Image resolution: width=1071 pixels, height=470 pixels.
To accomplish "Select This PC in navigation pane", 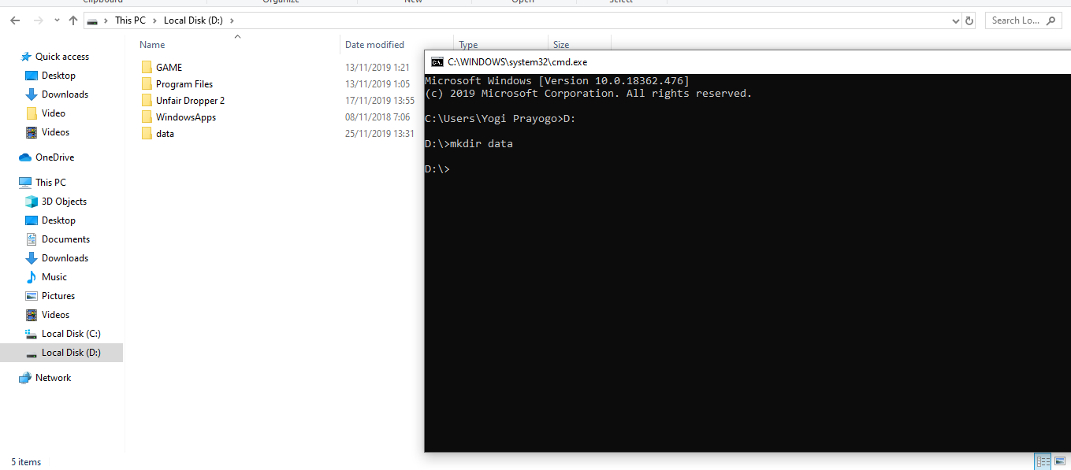I will [x=50, y=183].
